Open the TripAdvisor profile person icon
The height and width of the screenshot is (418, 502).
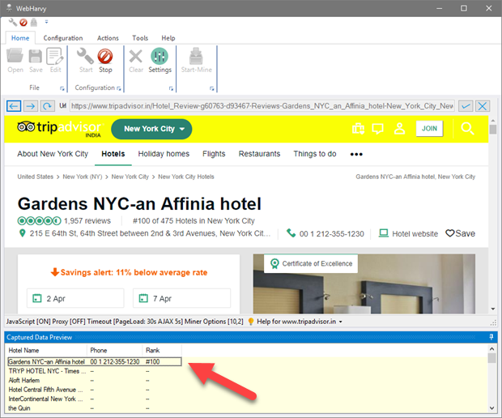pos(399,129)
